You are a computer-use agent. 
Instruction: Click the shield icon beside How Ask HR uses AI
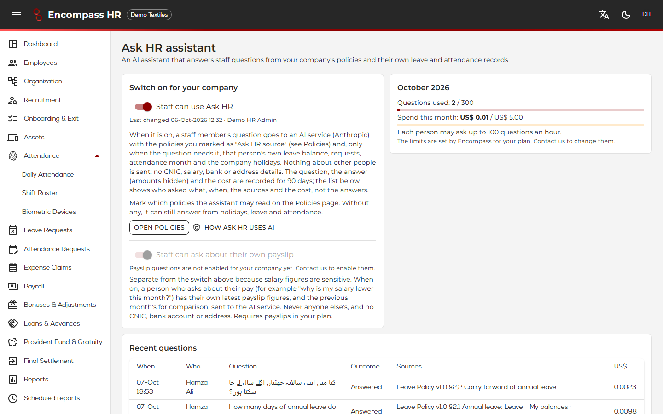[197, 228]
